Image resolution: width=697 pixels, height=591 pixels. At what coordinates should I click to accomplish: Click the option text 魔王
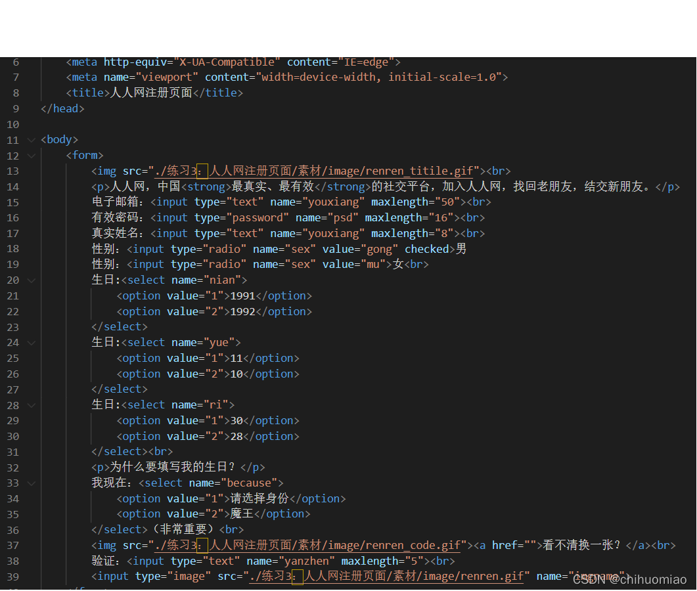[x=242, y=514]
